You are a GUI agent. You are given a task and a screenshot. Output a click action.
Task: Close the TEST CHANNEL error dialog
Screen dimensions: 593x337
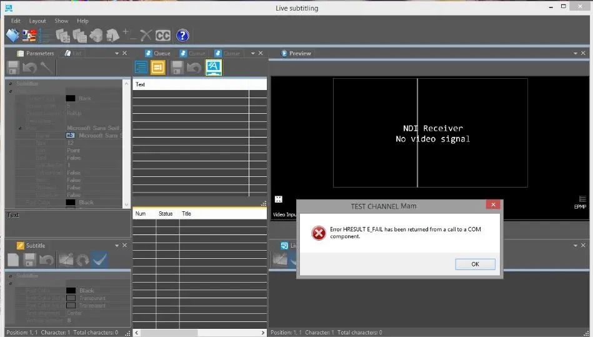[494, 205]
